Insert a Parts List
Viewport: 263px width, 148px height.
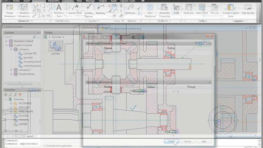point(188,9)
